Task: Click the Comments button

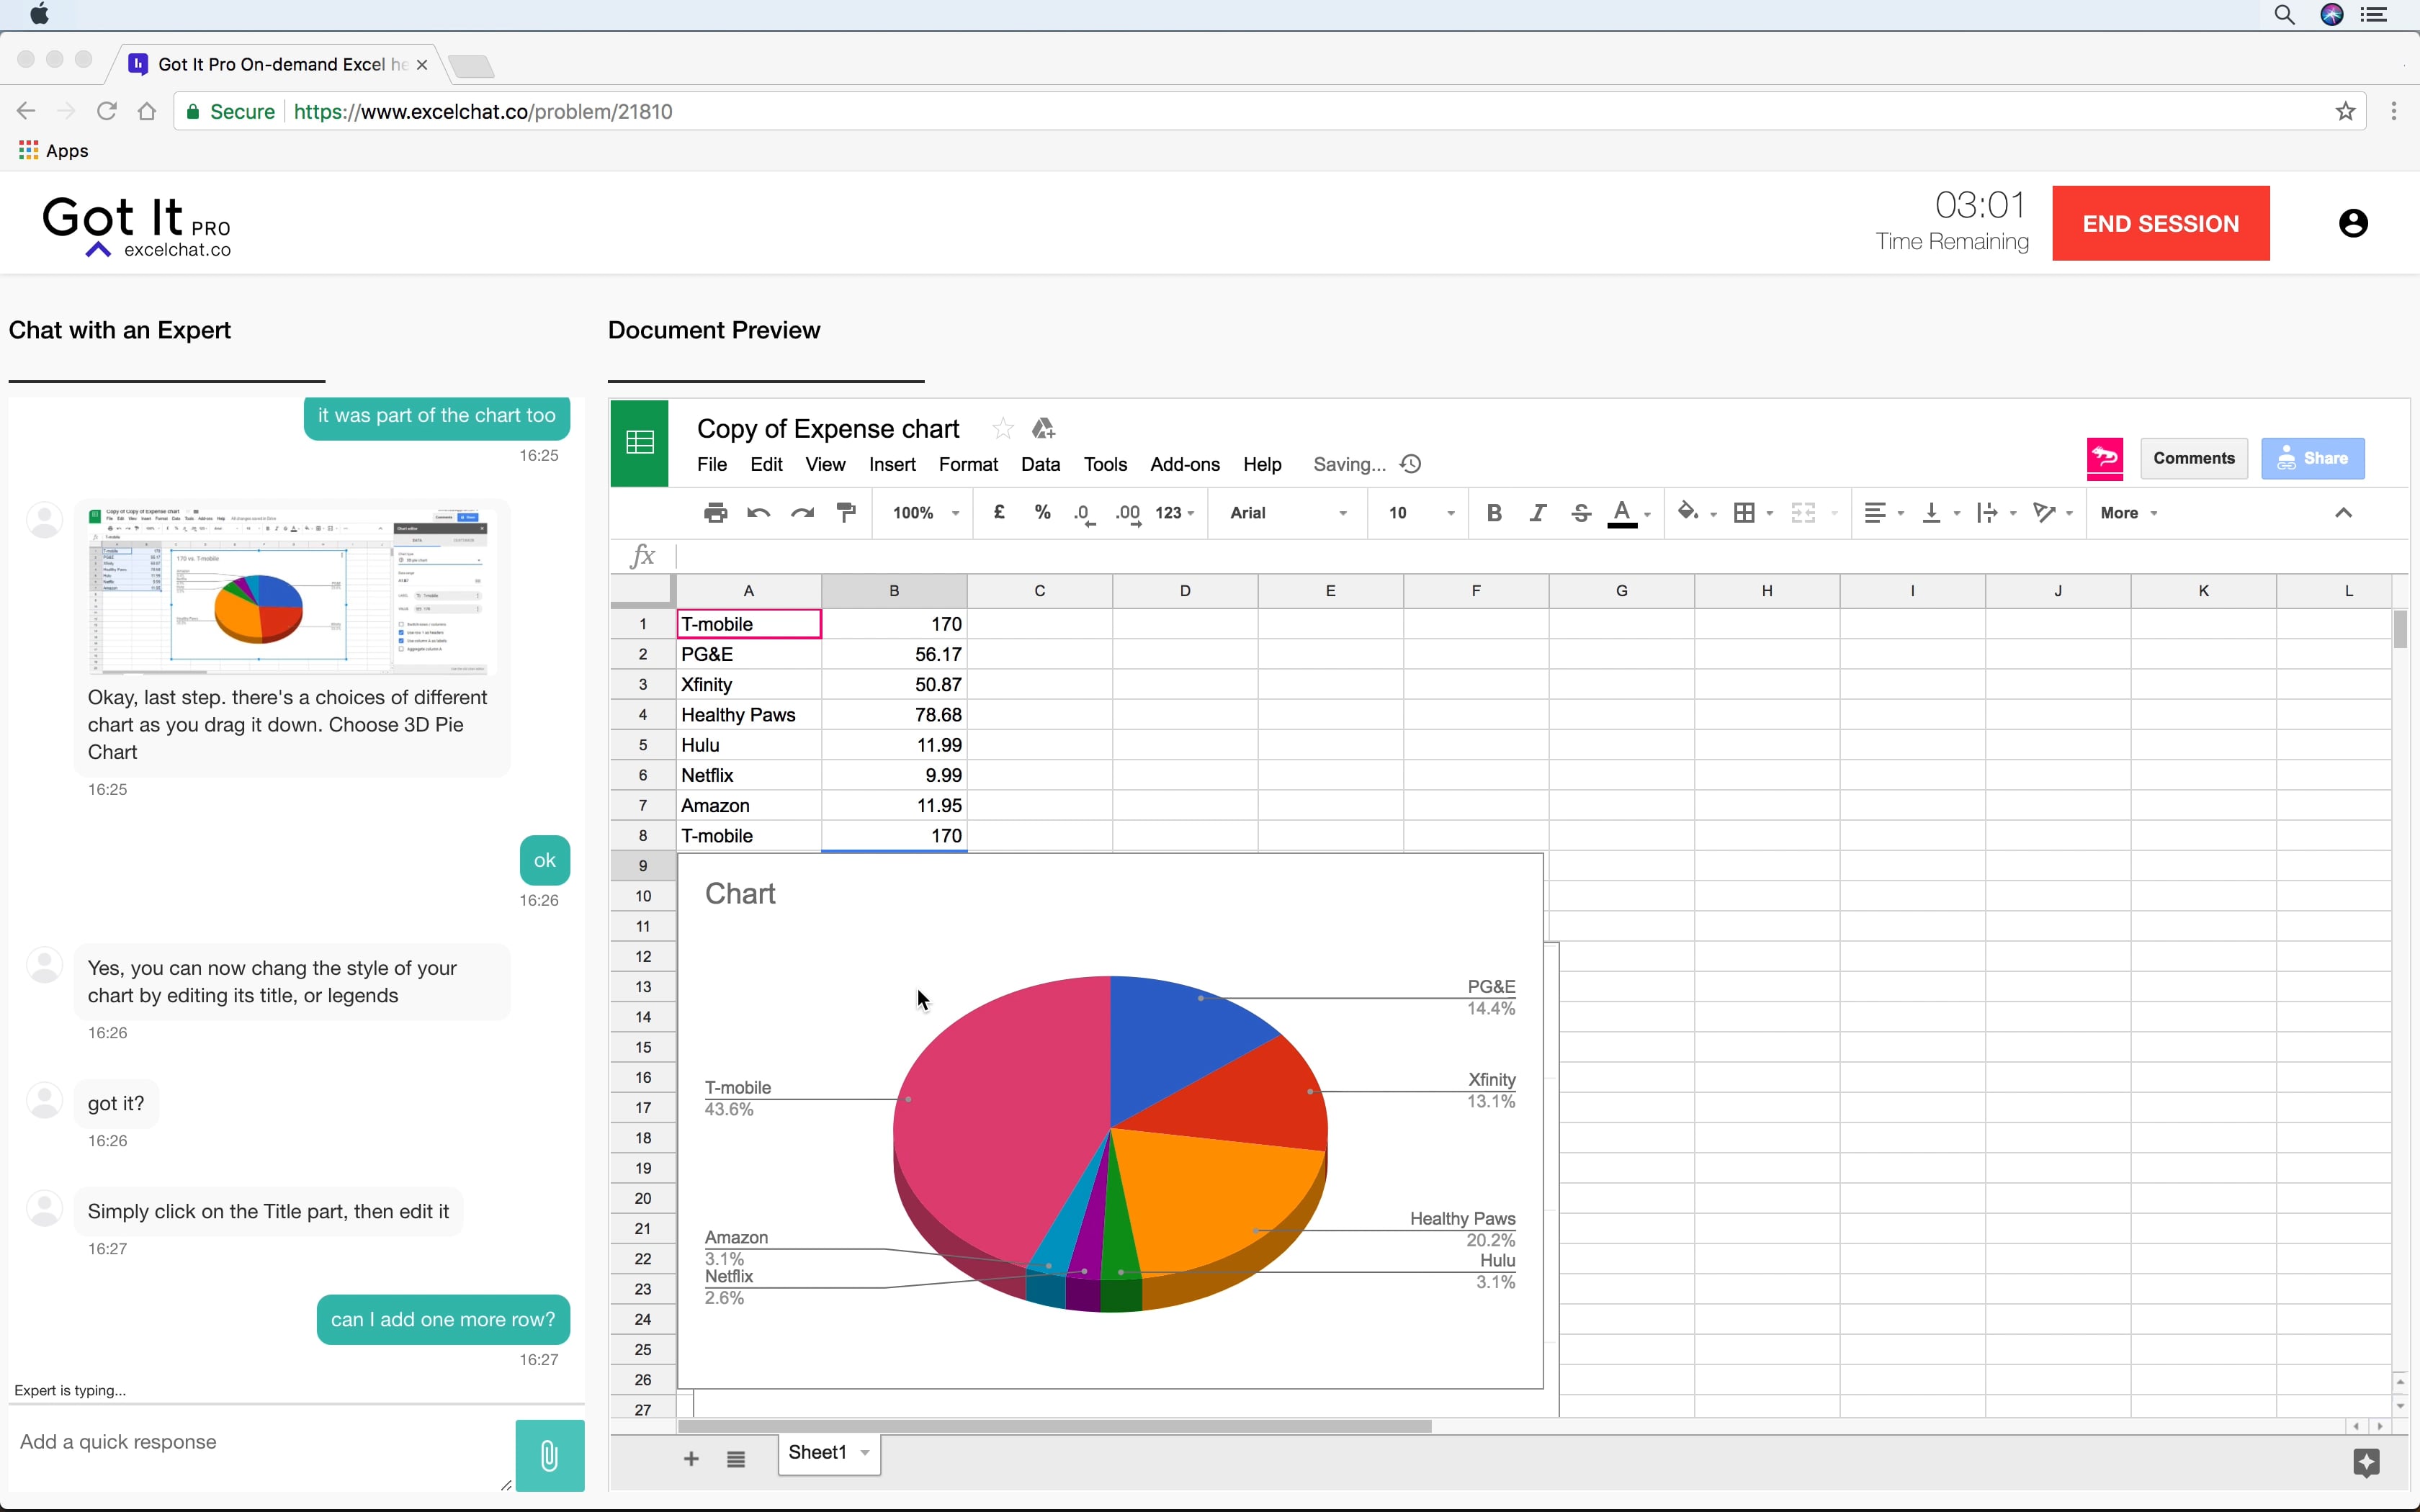Action: pyautogui.click(x=2194, y=458)
